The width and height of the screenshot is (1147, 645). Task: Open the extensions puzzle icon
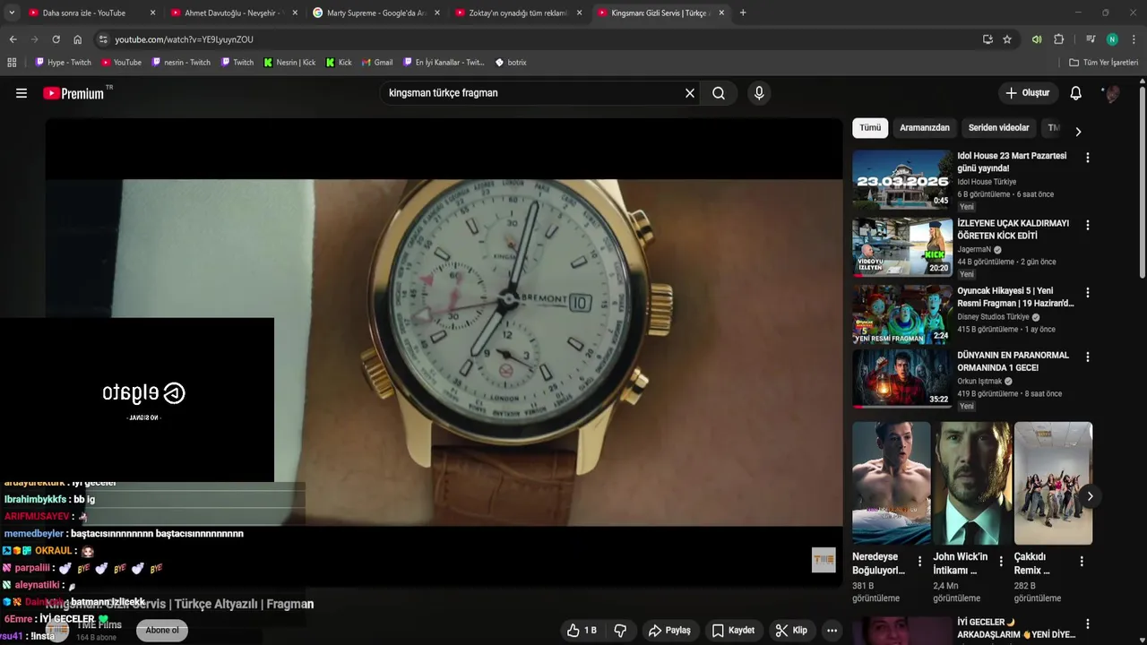pos(1058,39)
